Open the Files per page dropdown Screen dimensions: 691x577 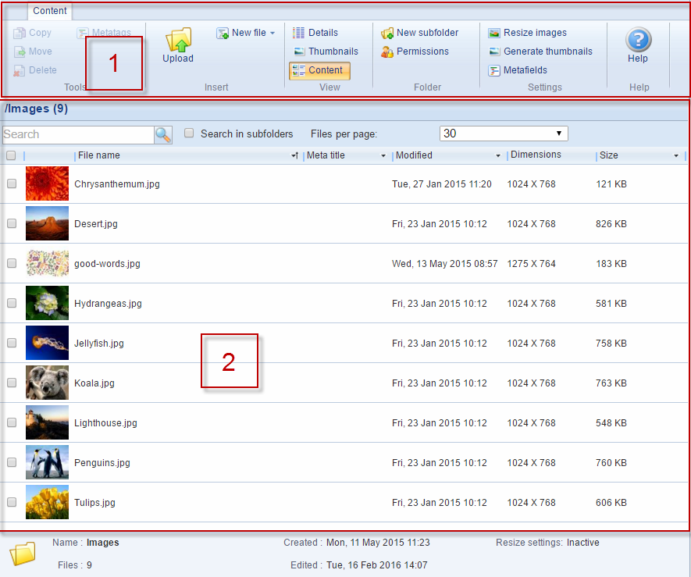(x=503, y=134)
